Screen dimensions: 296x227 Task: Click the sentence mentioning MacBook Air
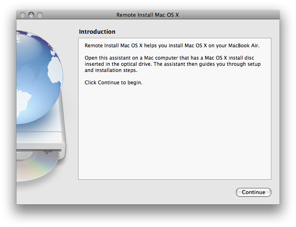pyautogui.click(x=172, y=46)
